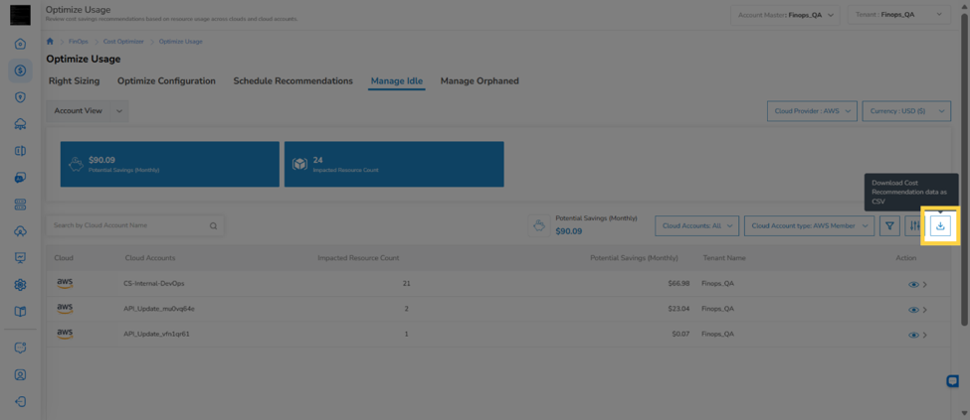Click the AWS logo in CS-Internal-DevOps row

coord(65,284)
